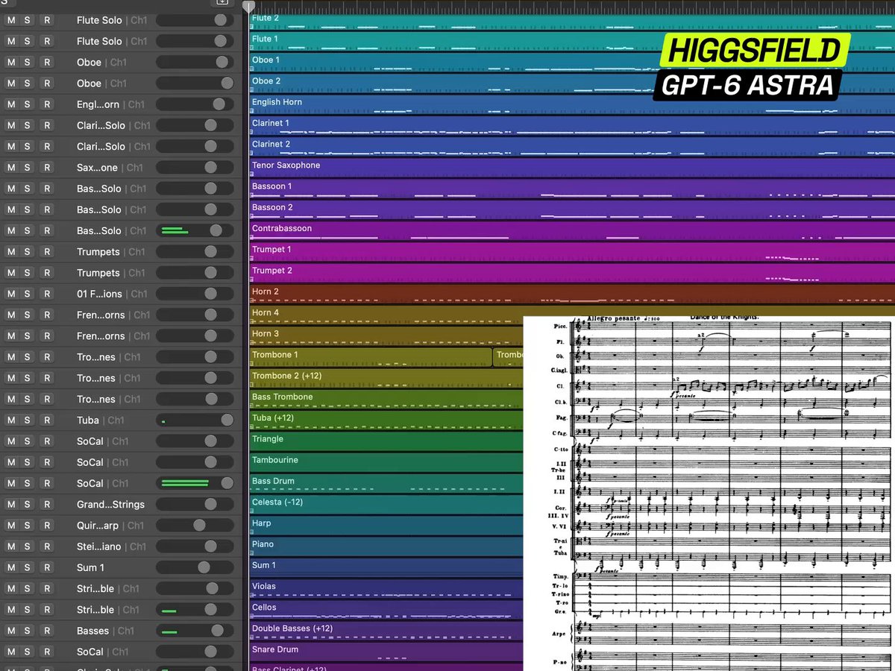Viewport: 895px width, 671px height.
Task: Click the Engl...orn track volume slider
Action: (195, 104)
